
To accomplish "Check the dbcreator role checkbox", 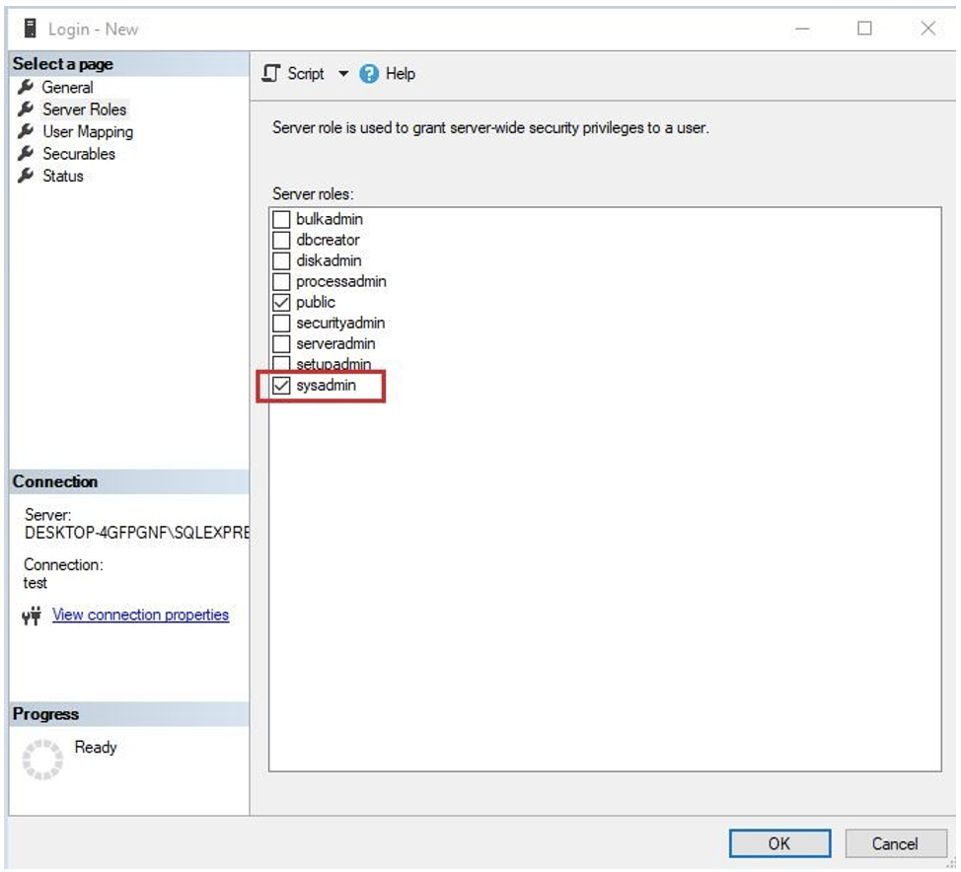I will coord(281,240).
